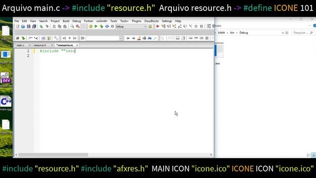Expand Explorer address bar history dropdown
This screenshot has width=316, height=178.
pyautogui.click(x=282, y=33)
